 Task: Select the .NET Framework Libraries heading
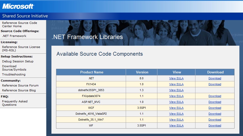click(87, 37)
